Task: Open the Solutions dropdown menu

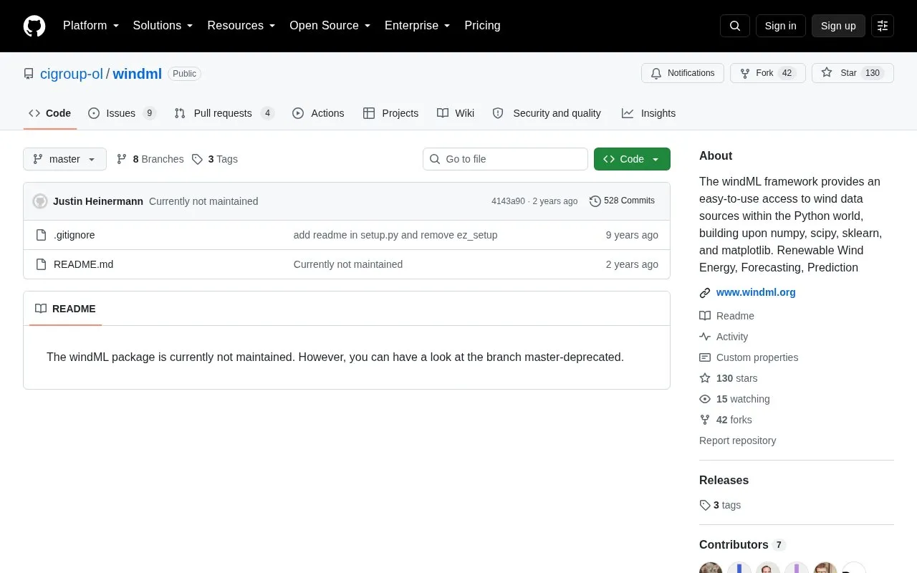Action: (163, 26)
